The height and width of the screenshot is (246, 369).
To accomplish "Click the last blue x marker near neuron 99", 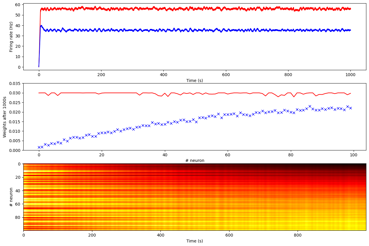I will tap(350, 108).
